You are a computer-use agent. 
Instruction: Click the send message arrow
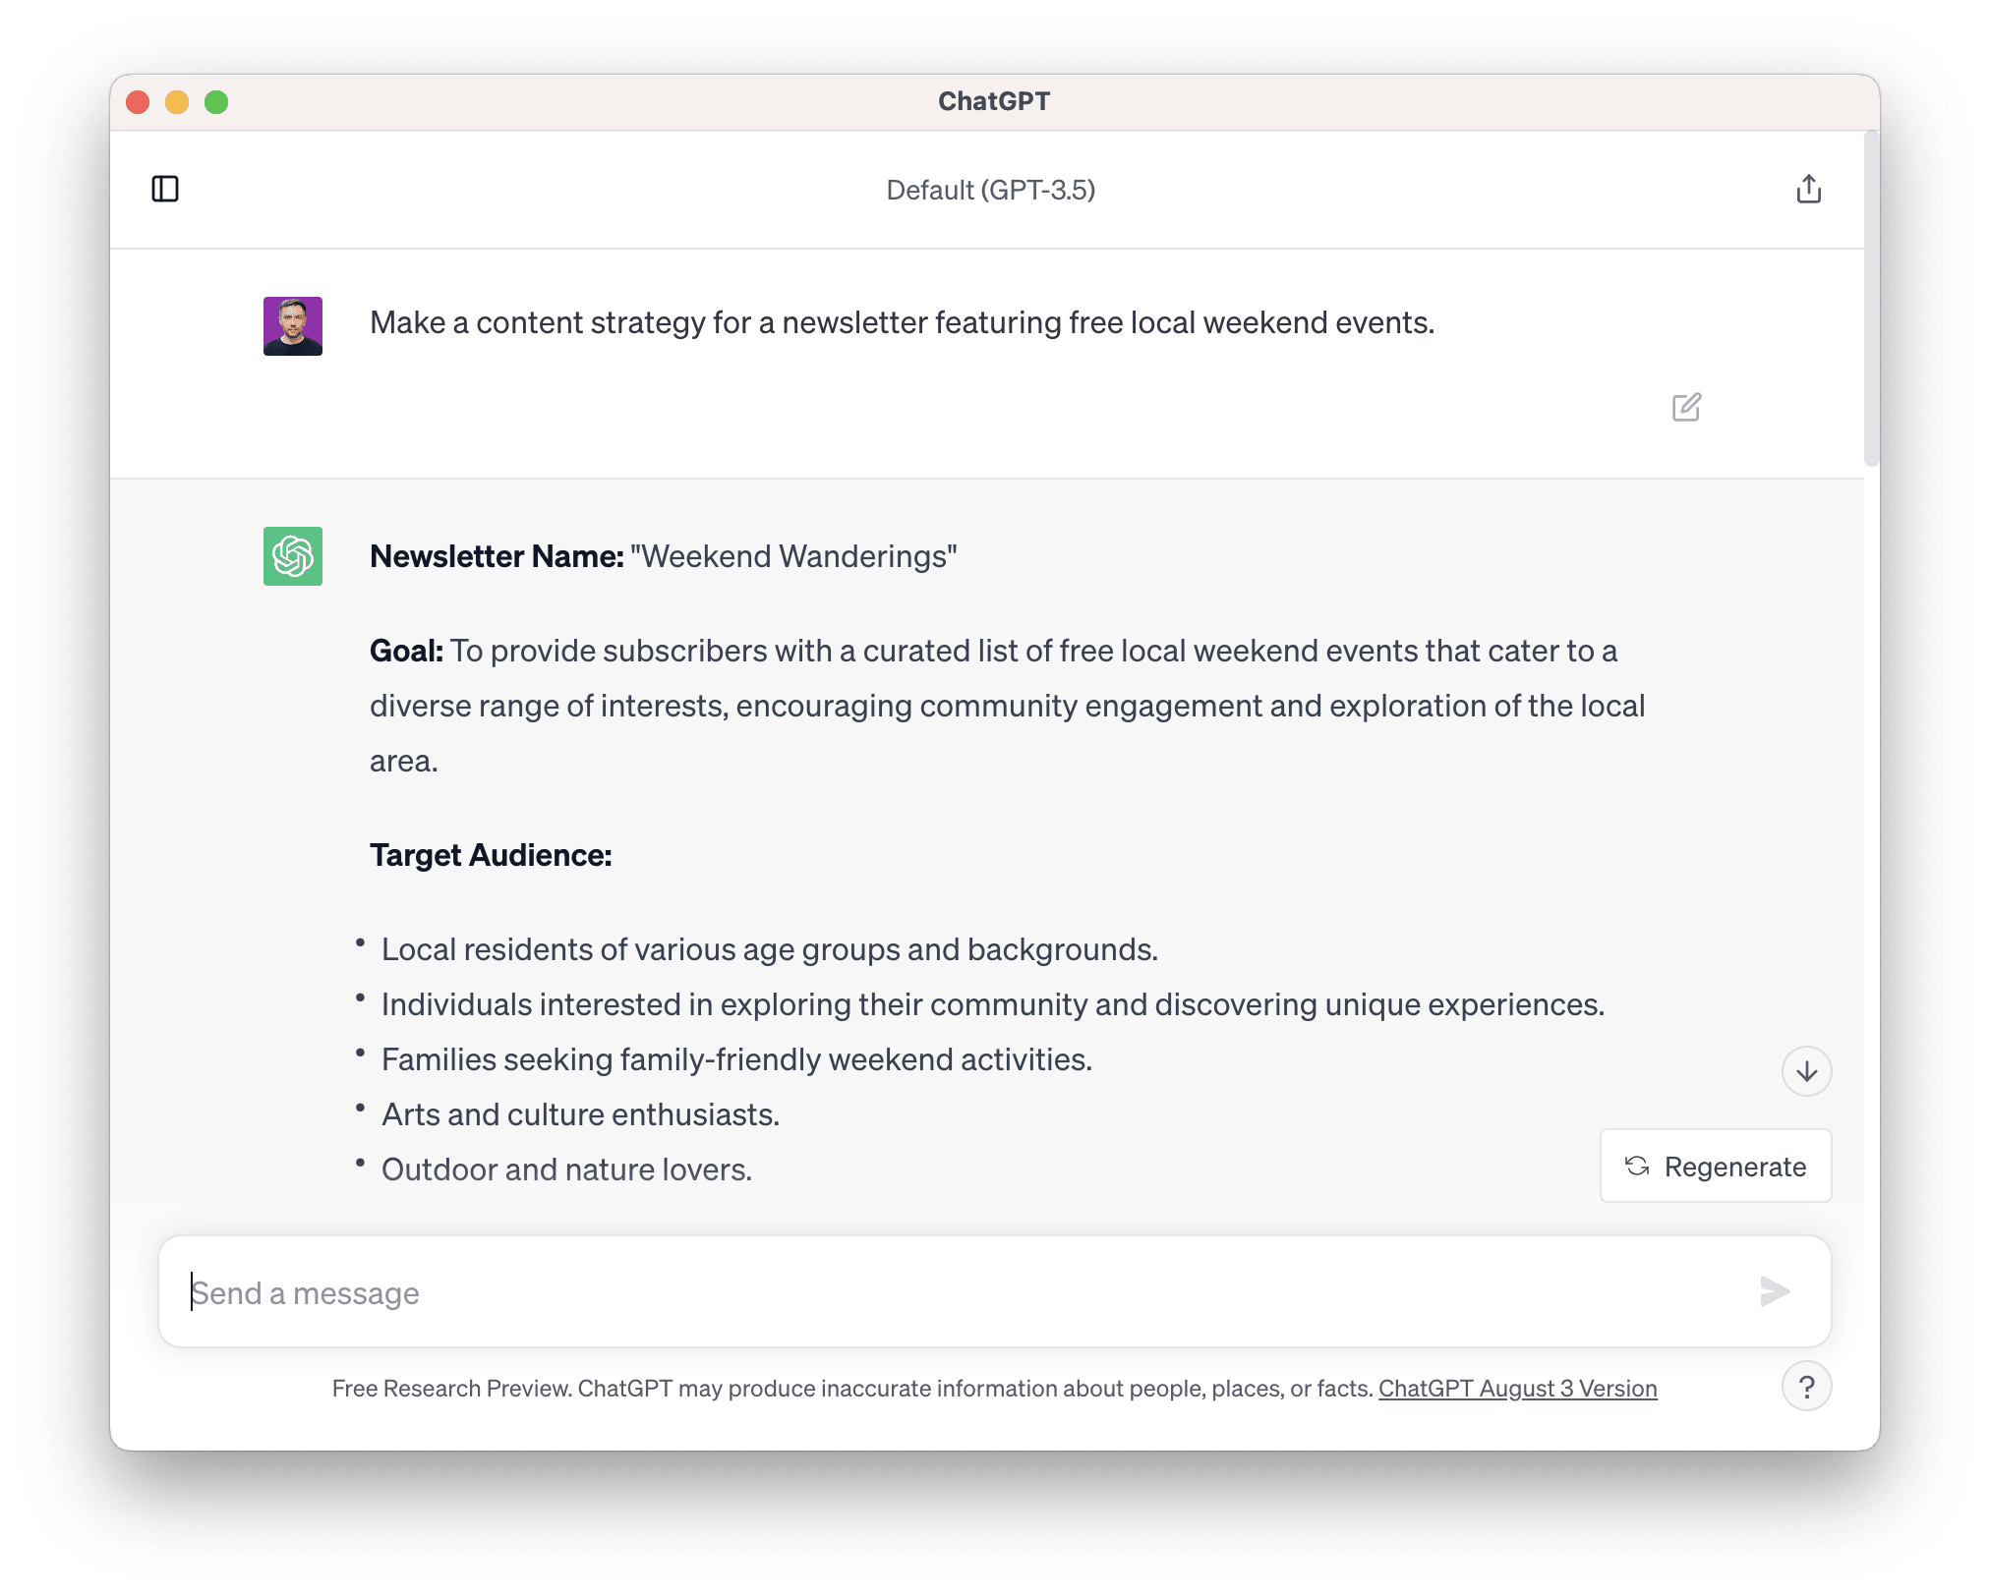coord(1776,1291)
